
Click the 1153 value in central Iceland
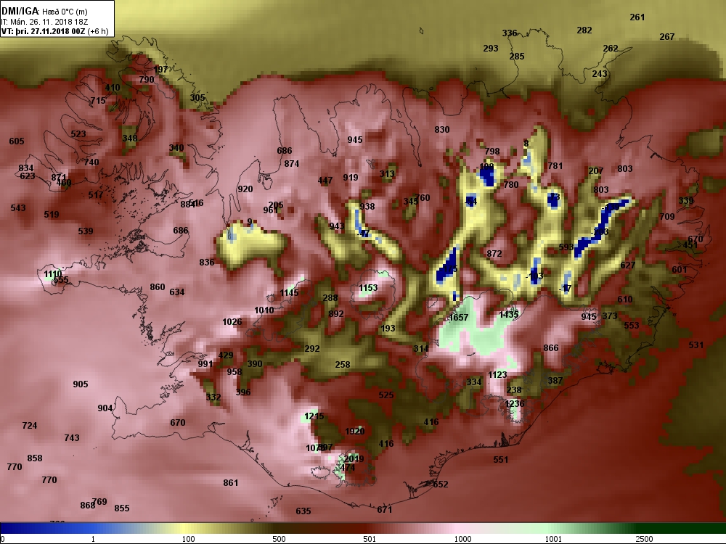pyautogui.click(x=368, y=288)
